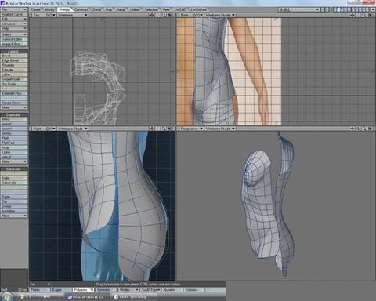
Task: Change Top viewport view type dropdown
Action: (x=44, y=15)
